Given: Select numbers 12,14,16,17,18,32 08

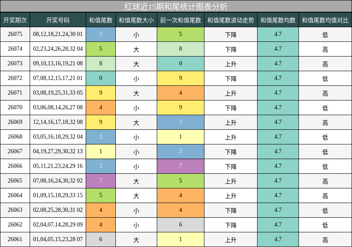Looking at the screenshot, I should (x=58, y=122).
